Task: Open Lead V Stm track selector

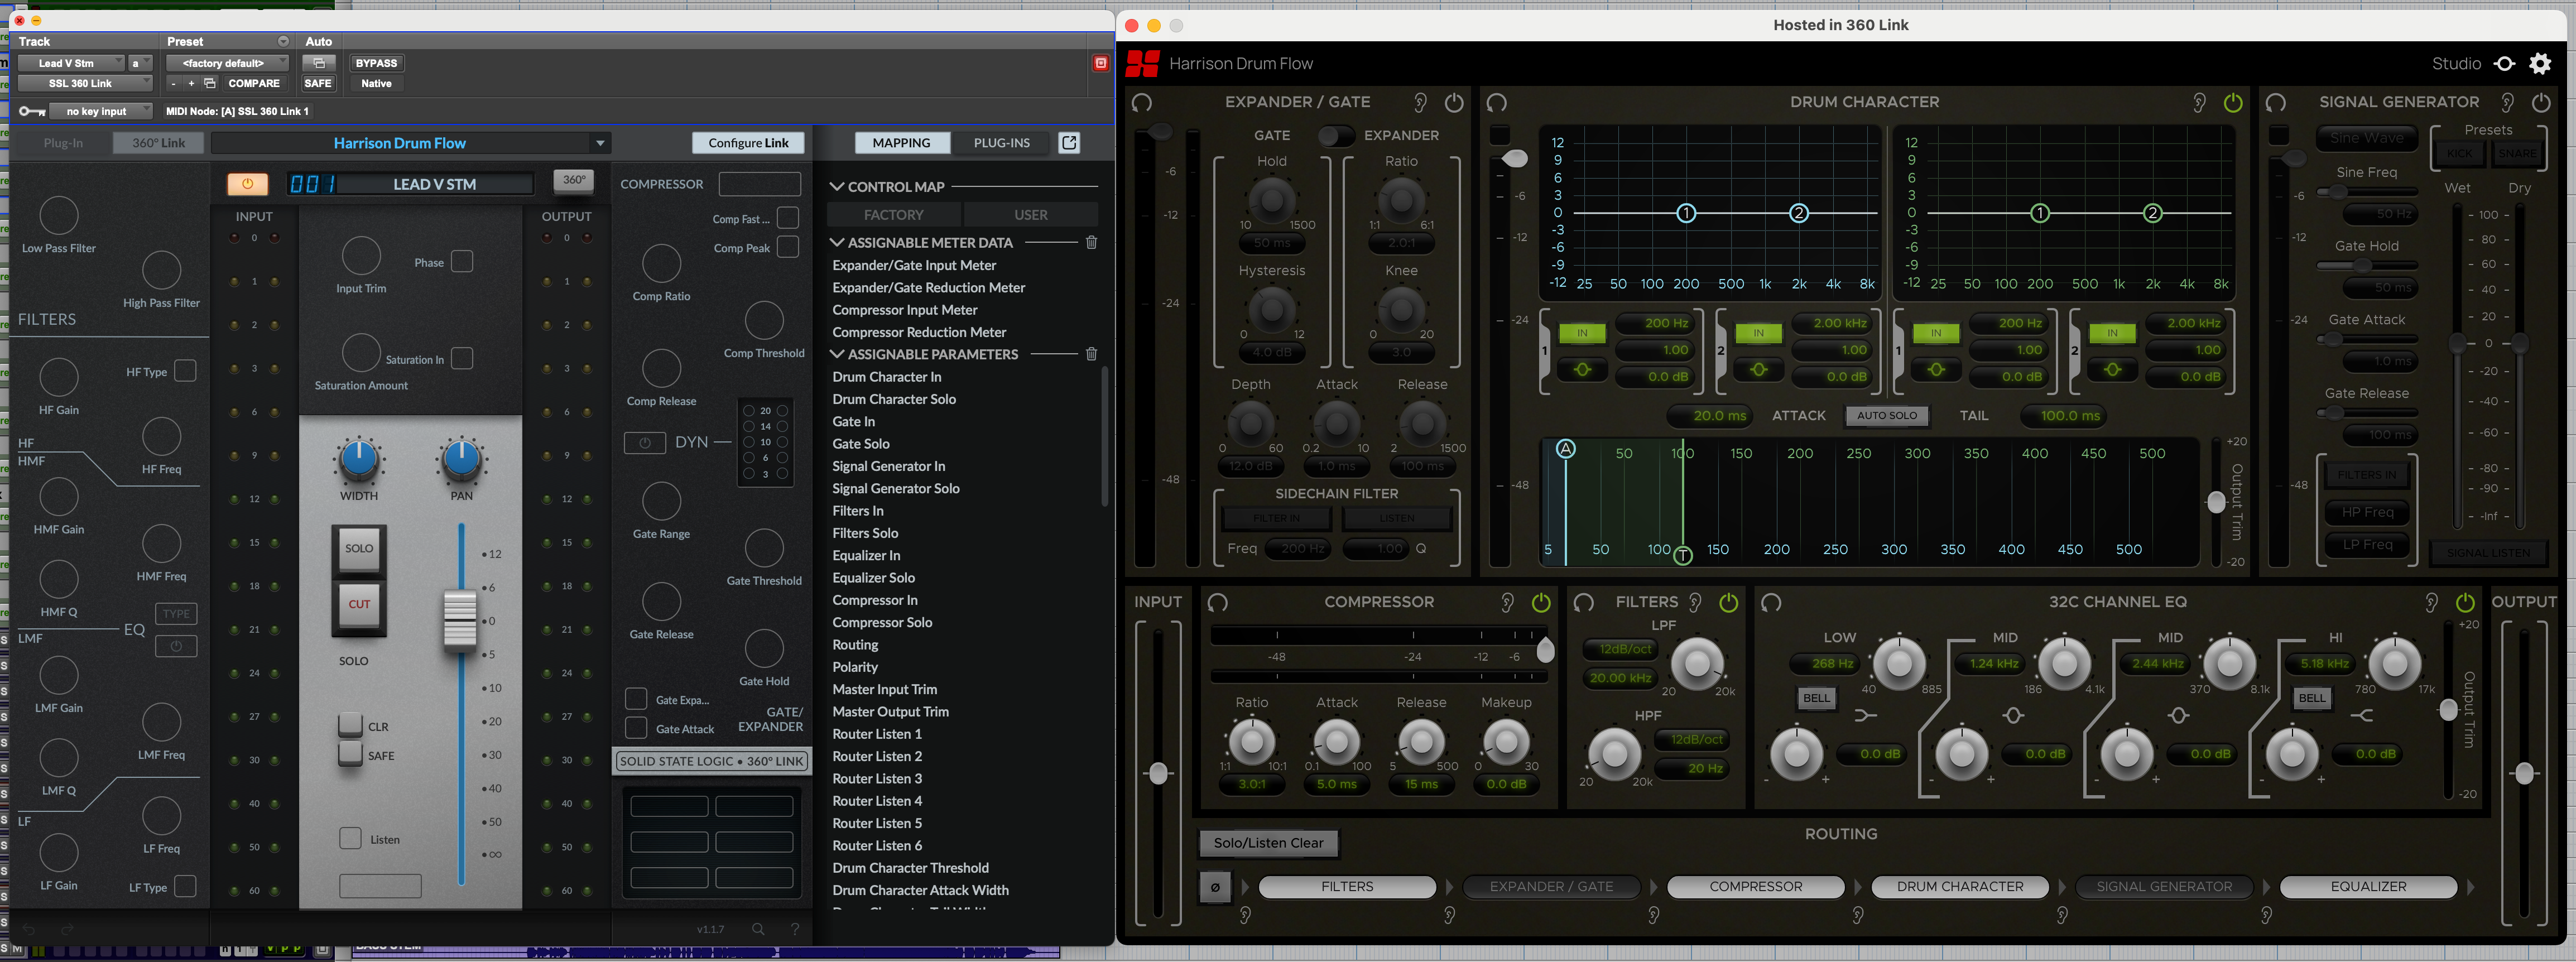Action: (71, 63)
